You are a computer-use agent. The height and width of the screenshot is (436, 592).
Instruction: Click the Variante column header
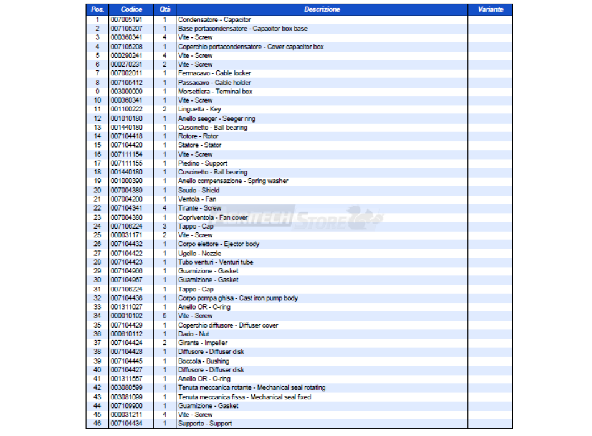(x=490, y=10)
